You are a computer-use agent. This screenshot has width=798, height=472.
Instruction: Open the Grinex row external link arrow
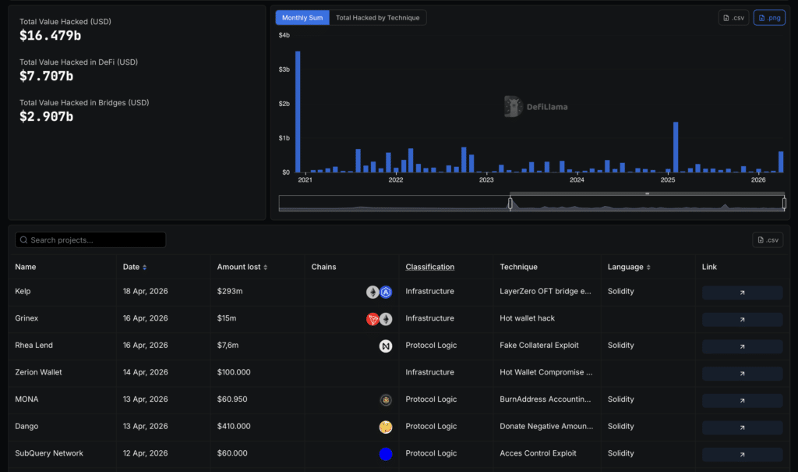pyautogui.click(x=742, y=319)
